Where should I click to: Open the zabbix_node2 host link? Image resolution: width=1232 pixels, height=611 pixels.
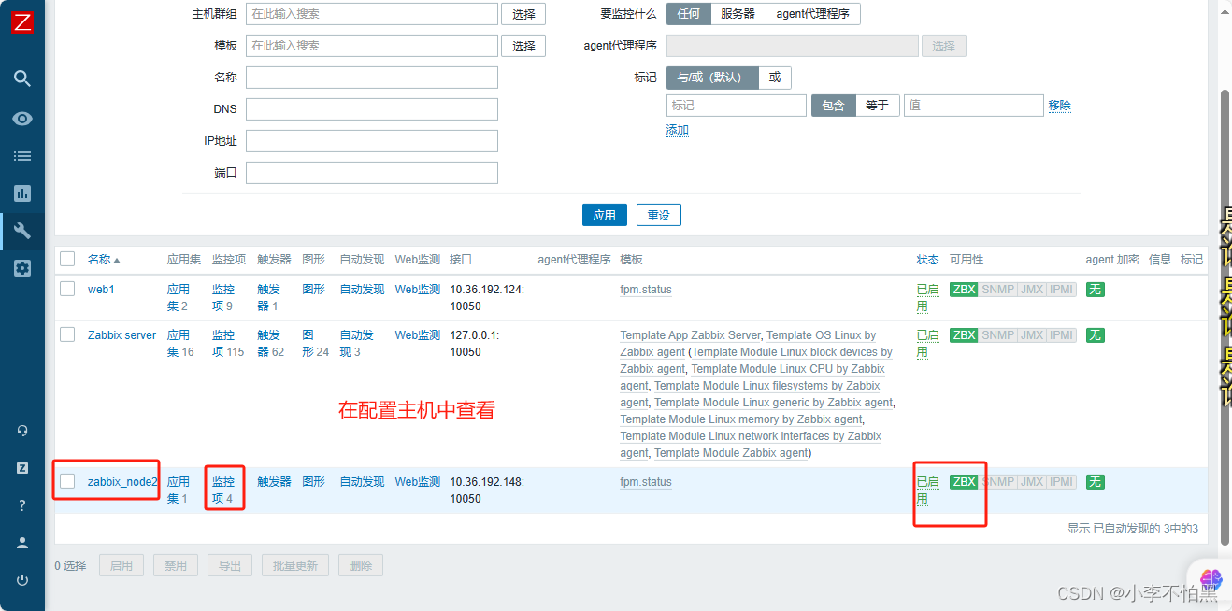tap(122, 482)
